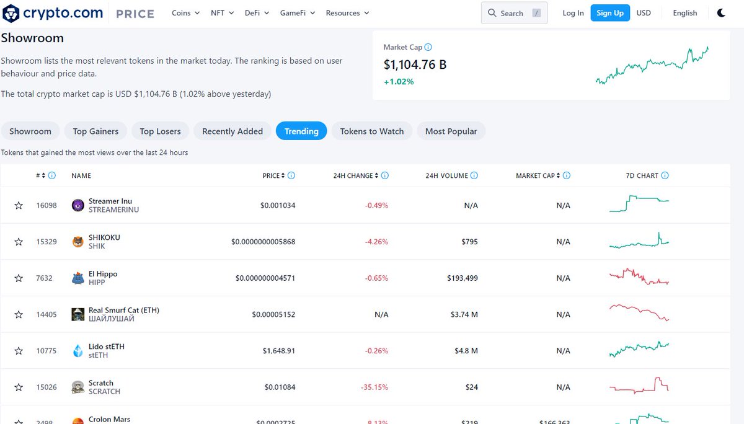Open the Scratch token page link

coord(101,382)
